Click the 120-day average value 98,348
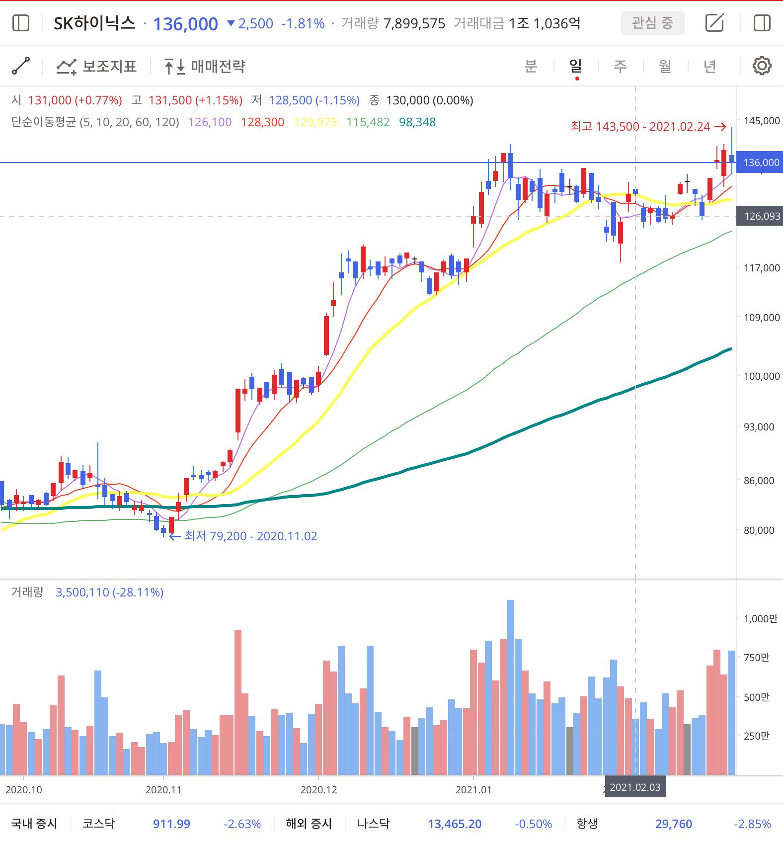The height and width of the screenshot is (843, 783). click(417, 122)
